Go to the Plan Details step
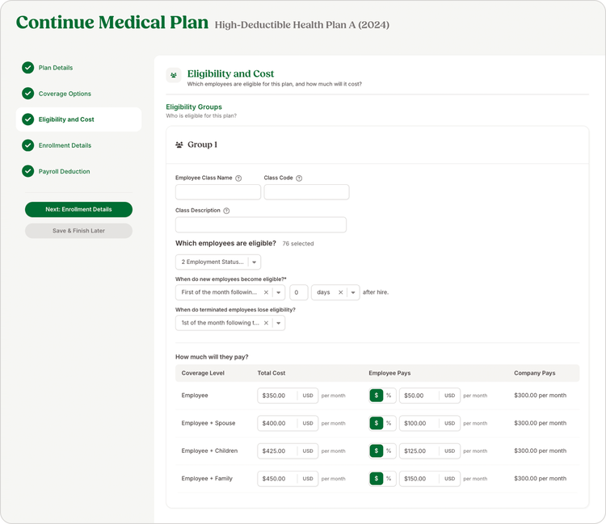 56,68
